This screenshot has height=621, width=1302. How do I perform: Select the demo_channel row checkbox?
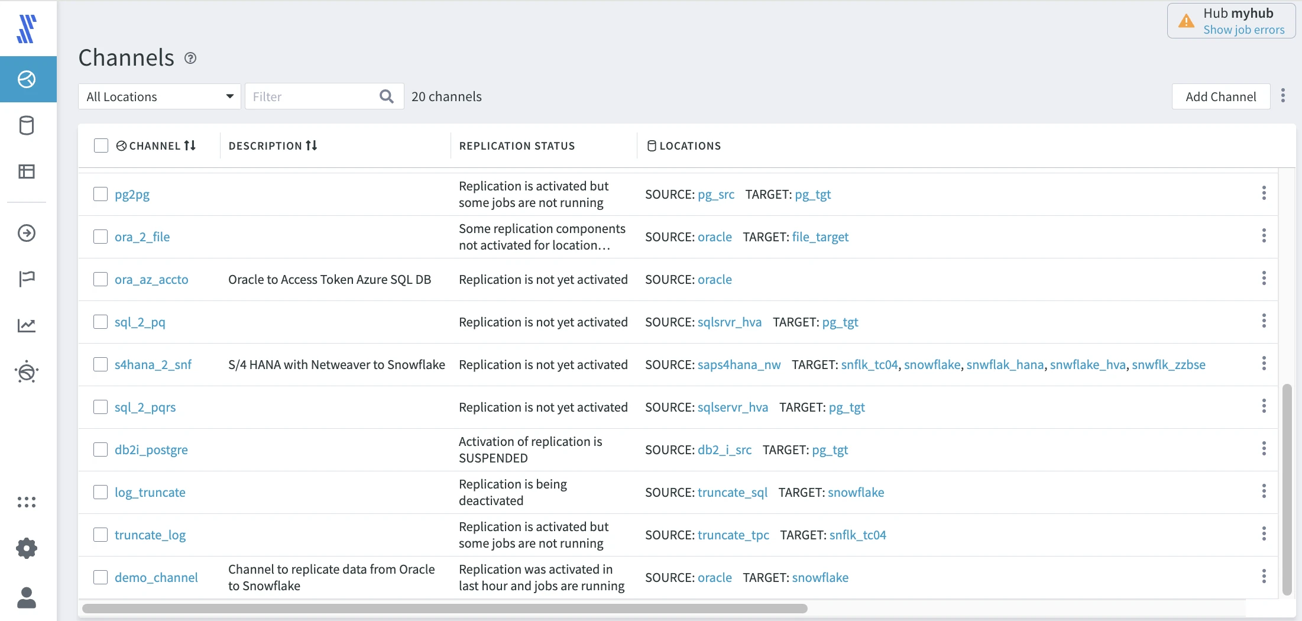[101, 577]
